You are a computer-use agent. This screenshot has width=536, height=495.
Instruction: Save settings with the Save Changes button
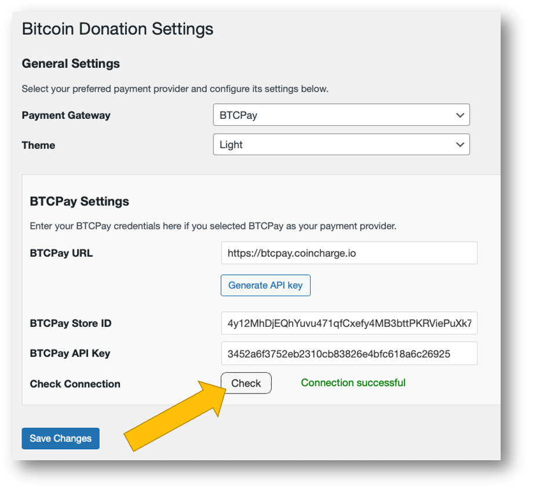click(60, 438)
